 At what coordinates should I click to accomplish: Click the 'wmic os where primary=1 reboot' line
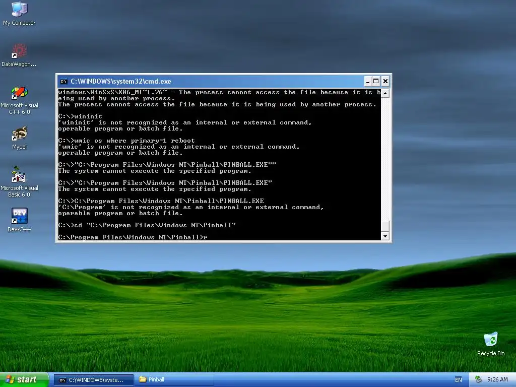click(x=126, y=141)
